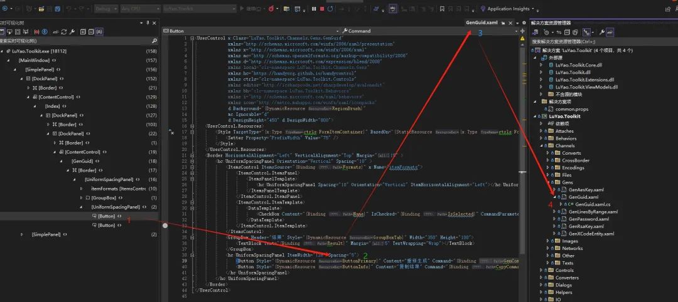Viewport: 678px width, 302px height.
Task: Toggle the show just my XAML button
Action: click(99, 31)
